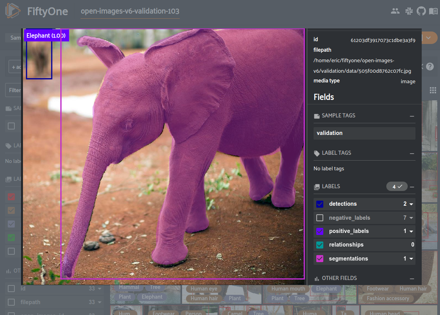This screenshot has height=315, width=440.
Task: Disable the relationships checkbox
Action: [319, 245]
